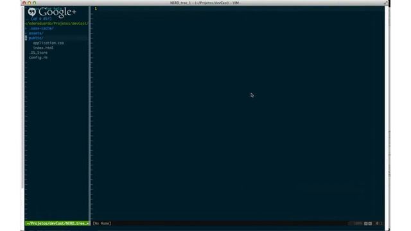Place cursor on line 1 of editor
Image resolution: width=411 pixels, height=231 pixels.
tap(96, 9)
